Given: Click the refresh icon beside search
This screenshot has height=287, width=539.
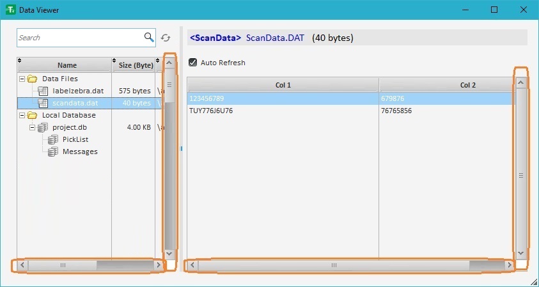Looking at the screenshot, I should point(166,38).
